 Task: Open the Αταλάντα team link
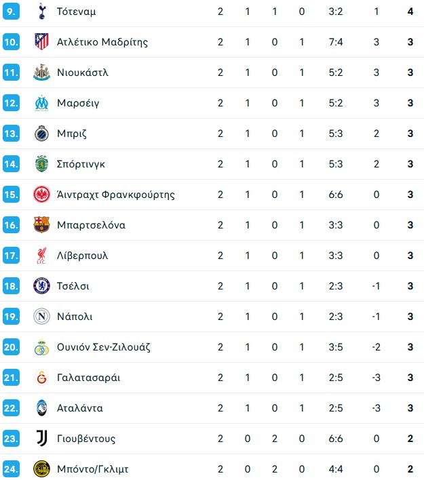(80, 408)
